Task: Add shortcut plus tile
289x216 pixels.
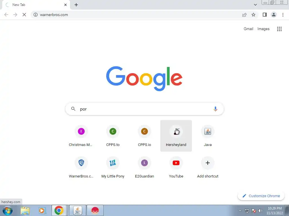Action: click(208, 167)
